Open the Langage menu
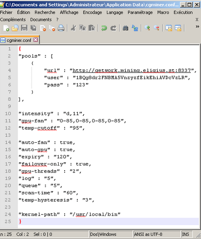This screenshot has height=239, width=201. point(114,13)
